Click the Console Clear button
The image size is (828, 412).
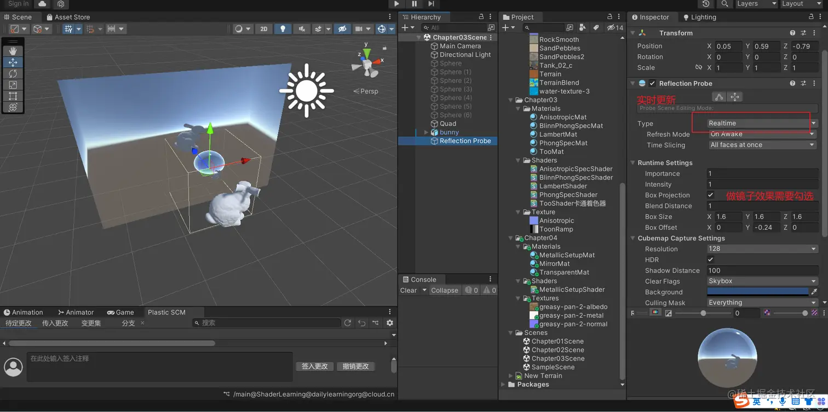click(x=409, y=291)
